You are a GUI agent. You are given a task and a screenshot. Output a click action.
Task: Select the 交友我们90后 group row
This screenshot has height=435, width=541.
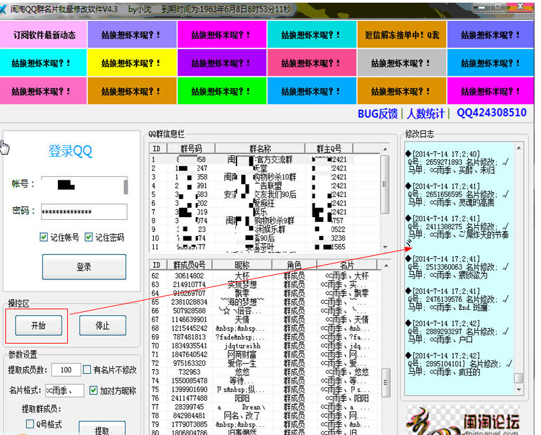pyautogui.click(x=265, y=194)
